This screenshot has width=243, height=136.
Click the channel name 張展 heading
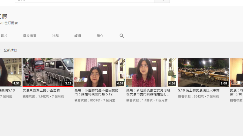point(4,17)
